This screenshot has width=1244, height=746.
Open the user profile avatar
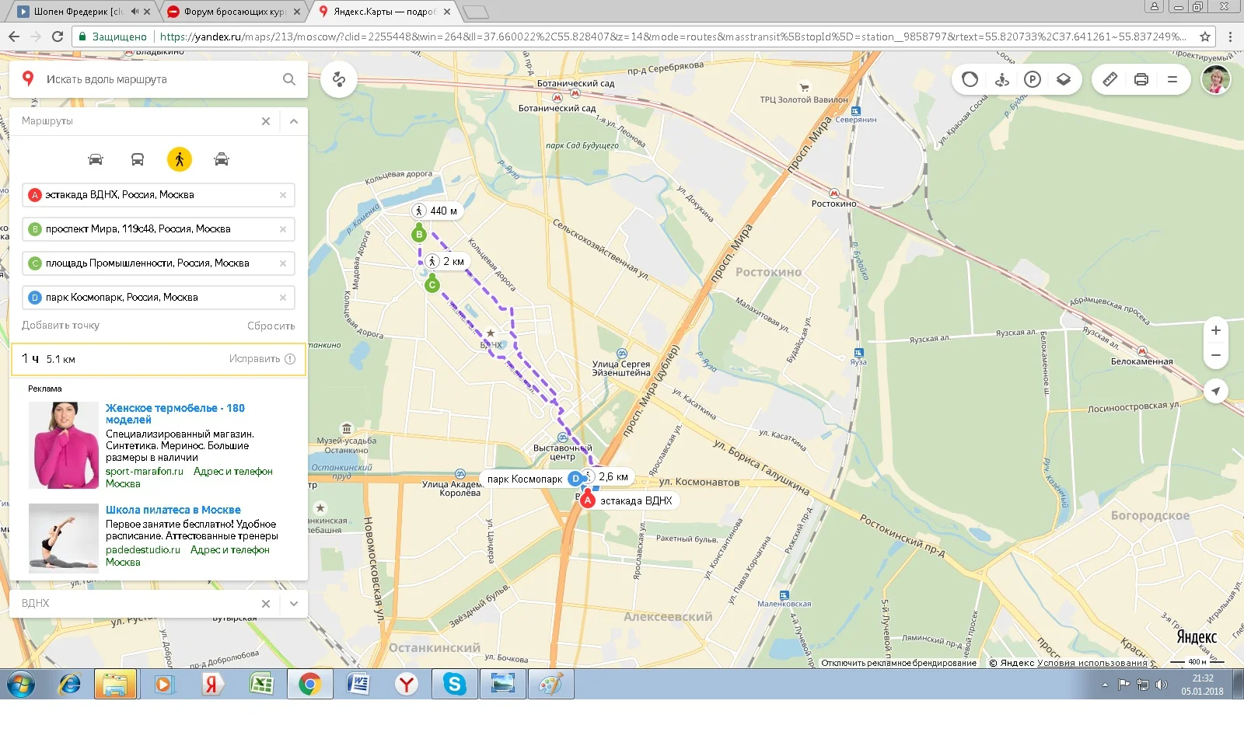pos(1216,79)
